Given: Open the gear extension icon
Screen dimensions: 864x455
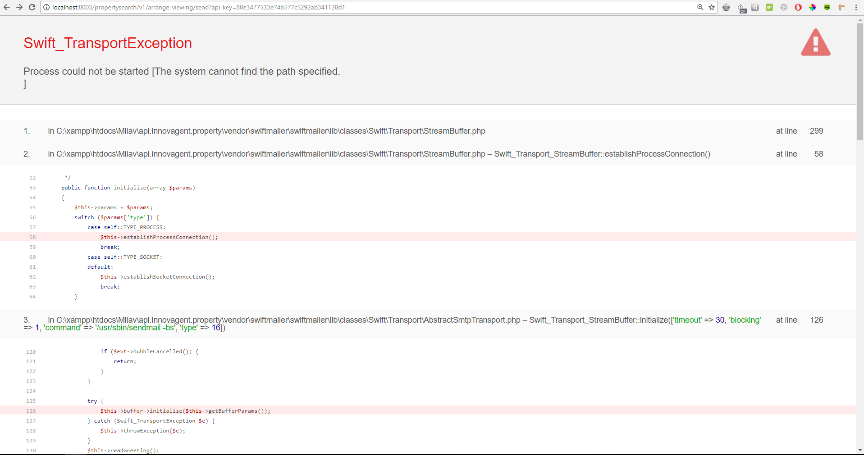Looking at the screenshot, I should point(726,7).
